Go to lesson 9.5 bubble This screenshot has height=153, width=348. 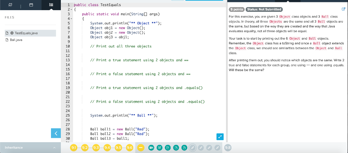coord(119,148)
